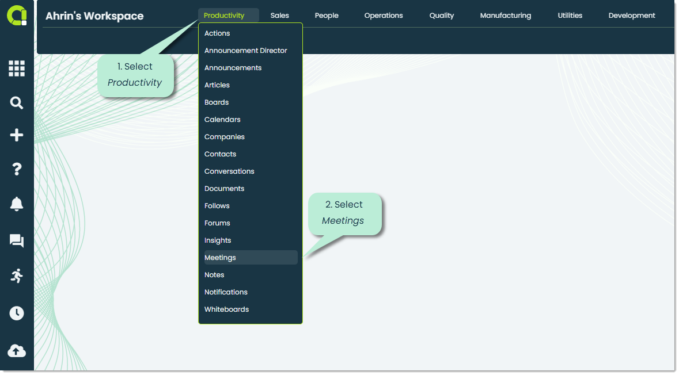Click the Ahrin's Workspace title
This screenshot has width=679, height=375.
coord(95,16)
